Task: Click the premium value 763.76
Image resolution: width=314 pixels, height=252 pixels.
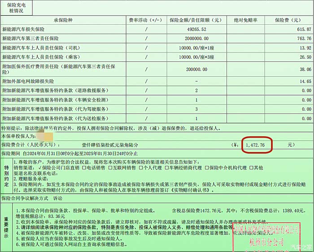Action: pyautogui.click(x=304, y=39)
